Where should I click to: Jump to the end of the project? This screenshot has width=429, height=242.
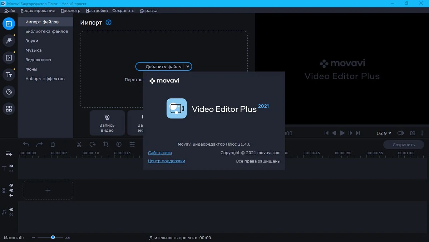358,133
